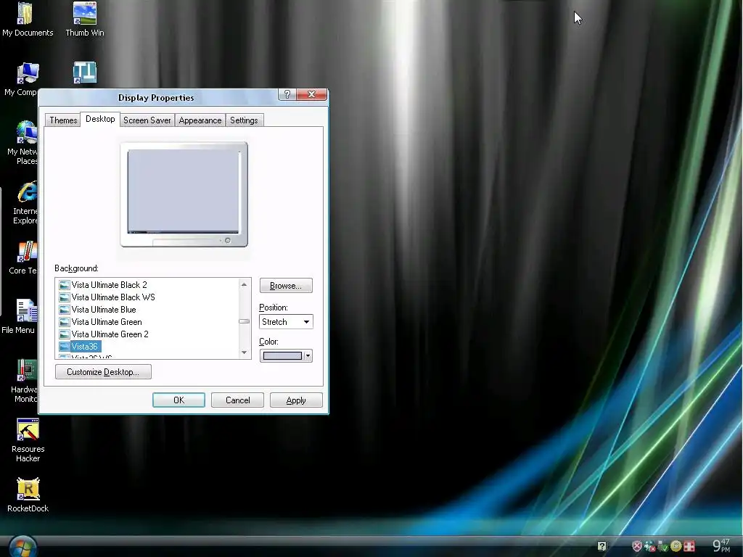Click Browse to choose a wallpaper
Viewport: 743px width, 557px height.
click(x=286, y=286)
